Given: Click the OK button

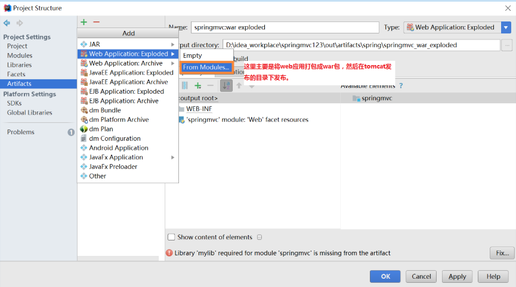Looking at the screenshot, I should point(385,276).
